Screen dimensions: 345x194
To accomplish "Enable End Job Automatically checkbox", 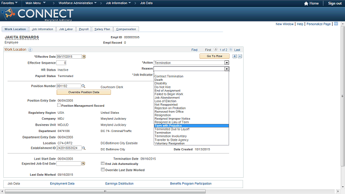I will coord(102,163).
